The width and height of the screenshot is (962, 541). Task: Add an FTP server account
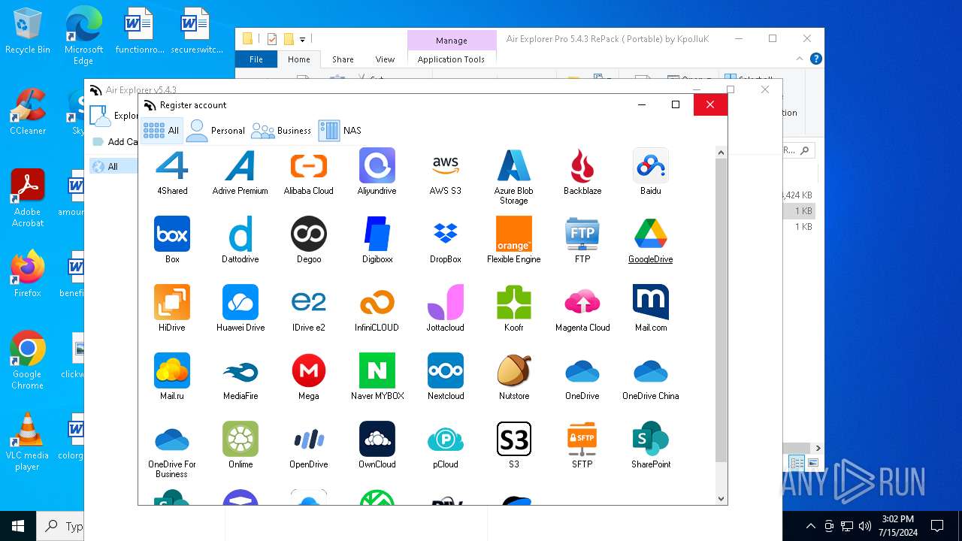pyautogui.click(x=582, y=240)
